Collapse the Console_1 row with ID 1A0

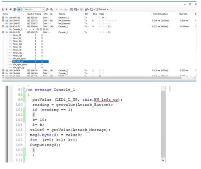coord(3,26)
